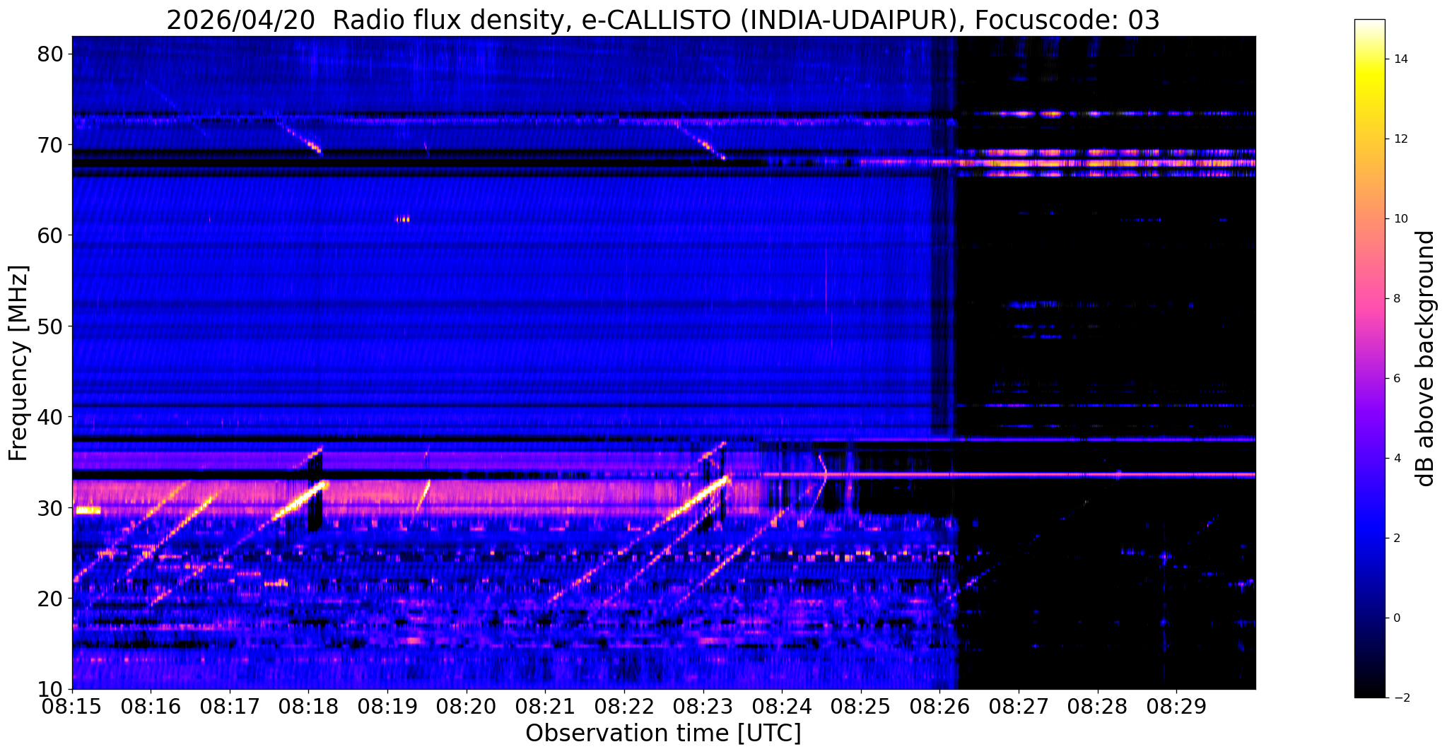The width and height of the screenshot is (1447, 754).
Task: Click the short bright streak near 08:18 at 70 MHz
Action: tap(313, 147)
